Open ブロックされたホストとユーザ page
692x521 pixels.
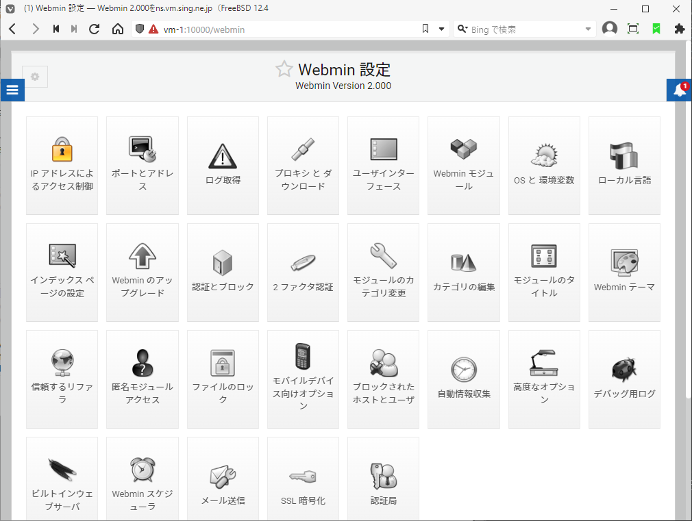coord(383,379)
